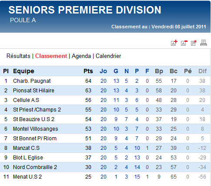Open the Résultats tab

[18, 56]
